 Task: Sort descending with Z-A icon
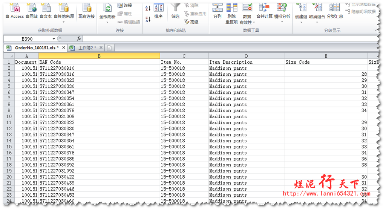pyautogui.click(x=148, y=19)
